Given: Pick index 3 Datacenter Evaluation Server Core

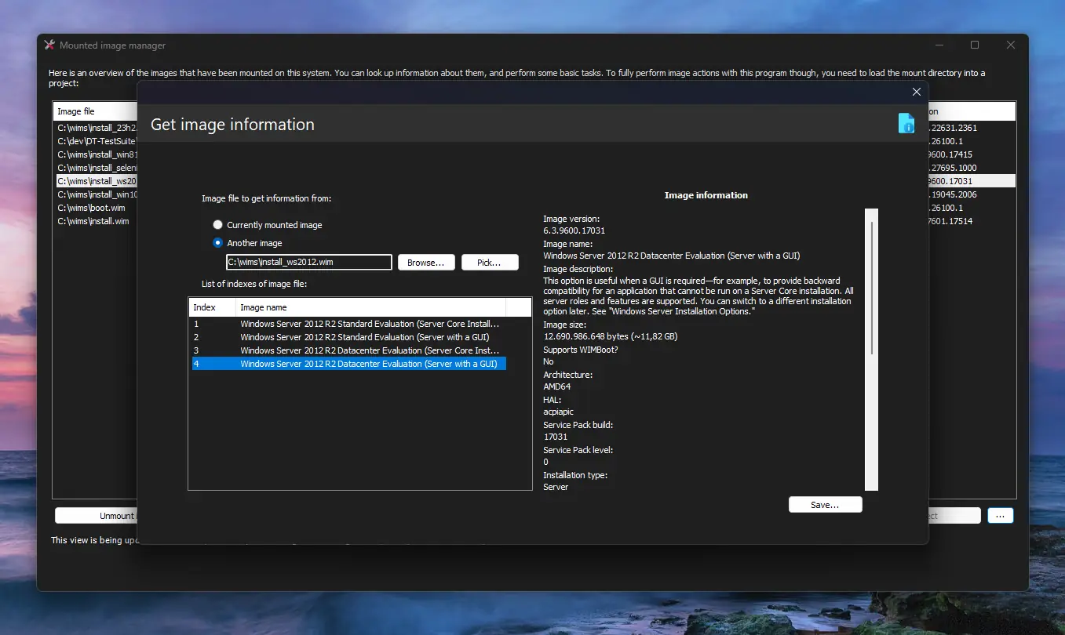Looking at the screenshot, I should coord(369,350).
